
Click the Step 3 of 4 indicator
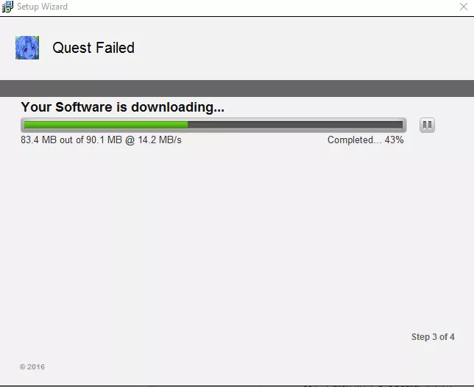(x=433, y=337)
